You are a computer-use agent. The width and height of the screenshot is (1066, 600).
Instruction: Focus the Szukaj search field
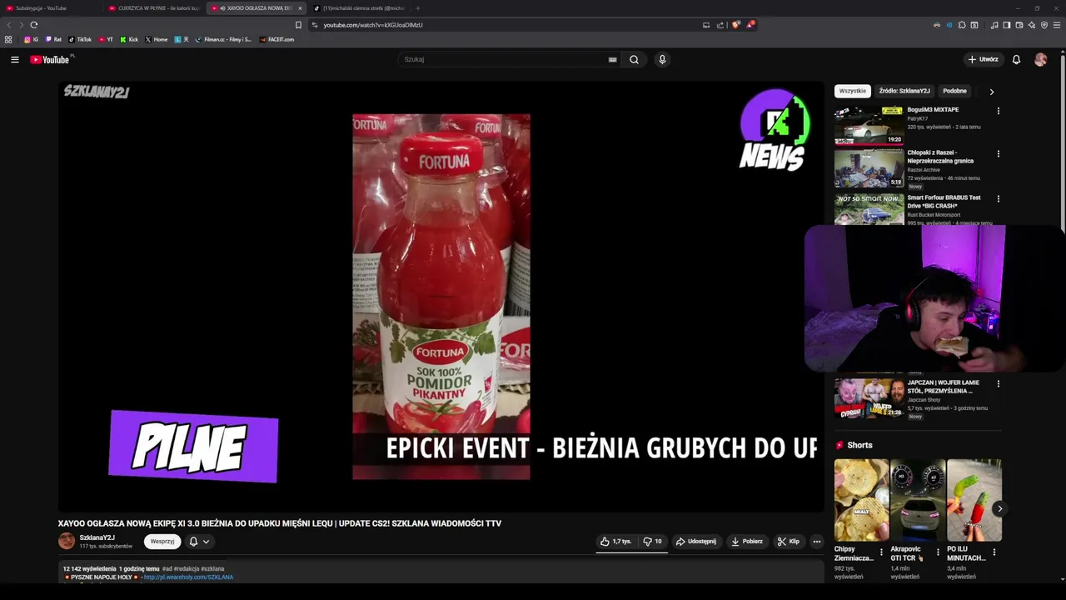pyautogui.click(x=504, y=59)
